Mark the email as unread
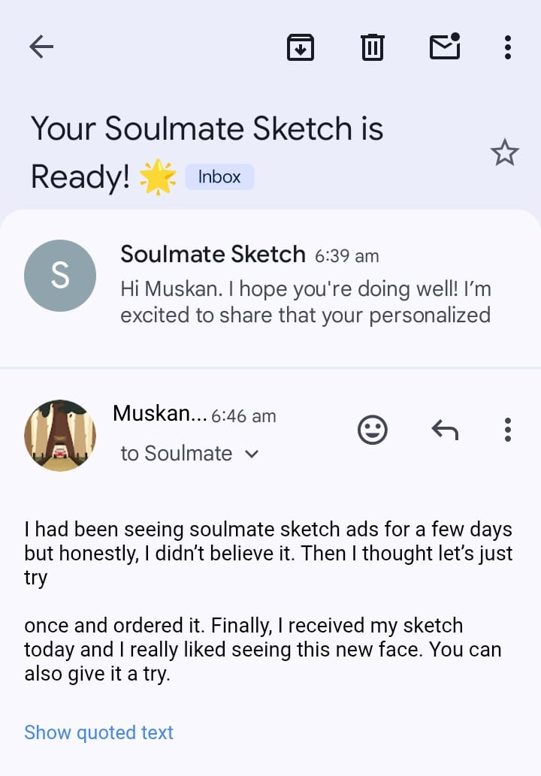 [445, 47]
